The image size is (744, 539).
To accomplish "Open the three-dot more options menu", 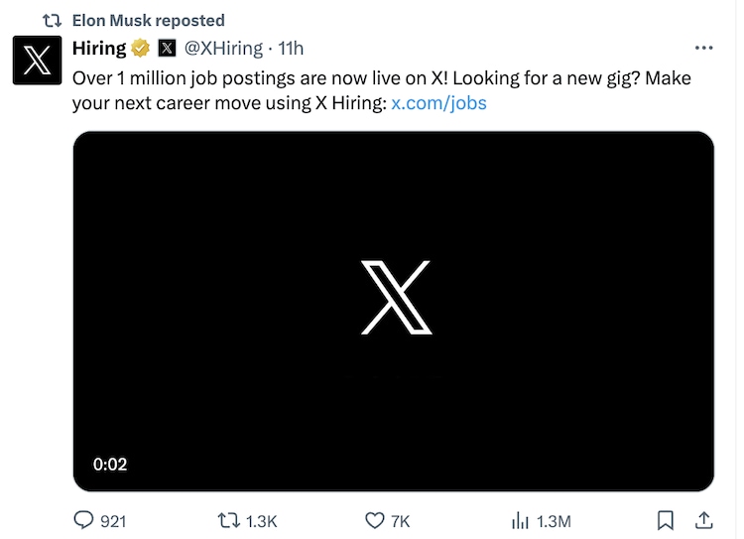I will 703,48.
